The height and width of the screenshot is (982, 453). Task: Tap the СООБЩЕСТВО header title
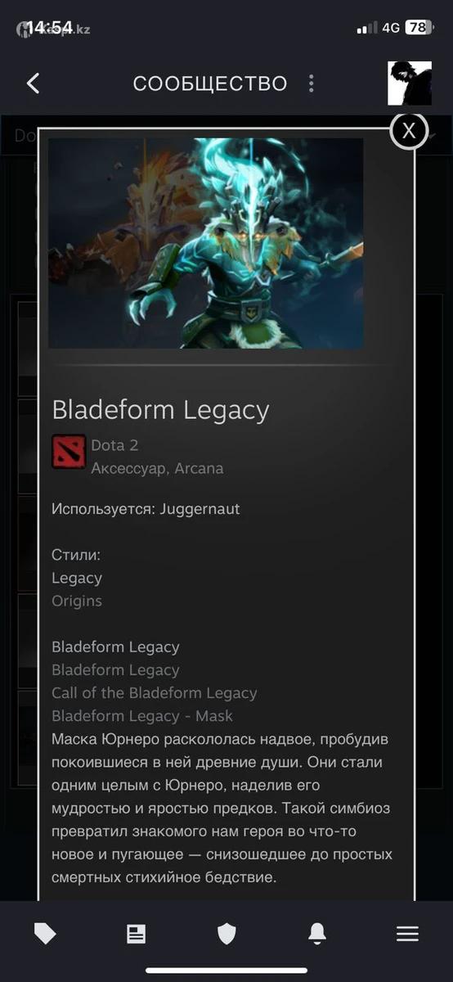pos(210,83)
